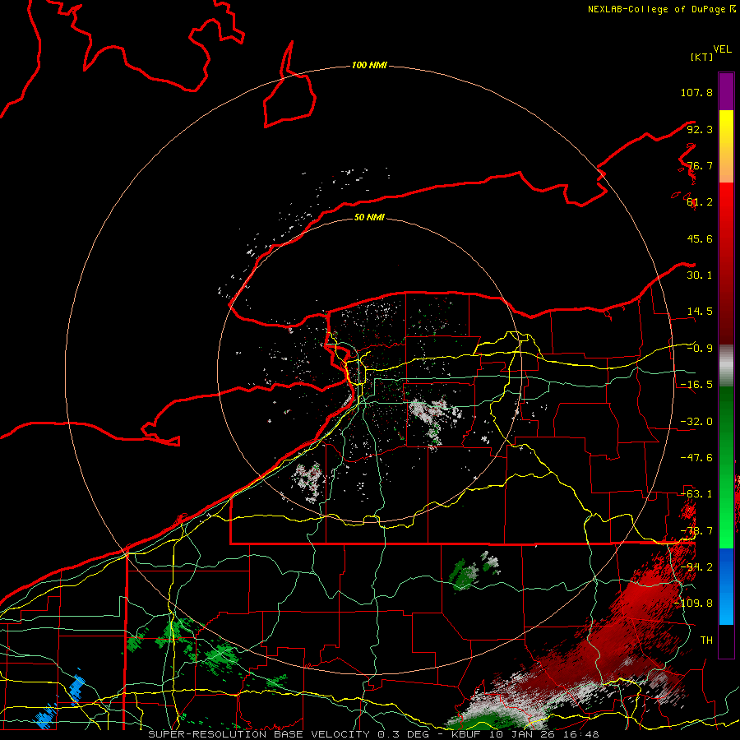Select the 61.2 scale value
Screen dimensions: 740x740
pyautogui.click(x=700, y=202)
